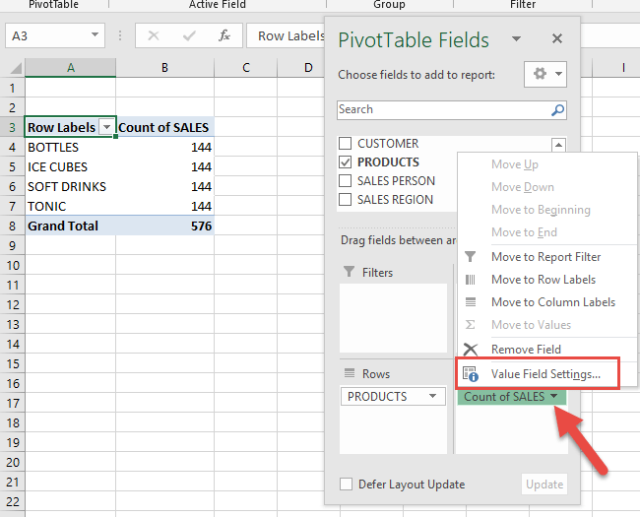This screenshot has height=517, width=640.
Task: Click the Remove Field X icon
Action: click(471, 350)
